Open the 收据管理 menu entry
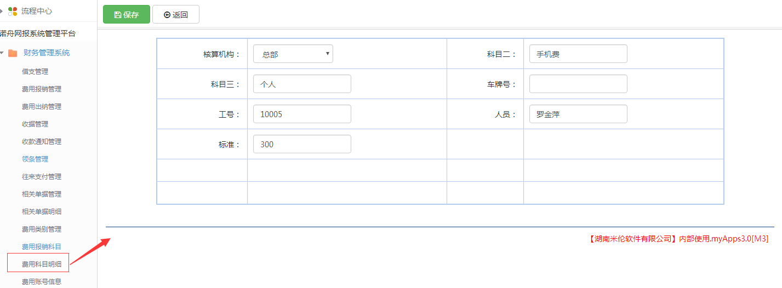Screen dimensions: 782x288 pyautogui.click(x=35, y=124)
